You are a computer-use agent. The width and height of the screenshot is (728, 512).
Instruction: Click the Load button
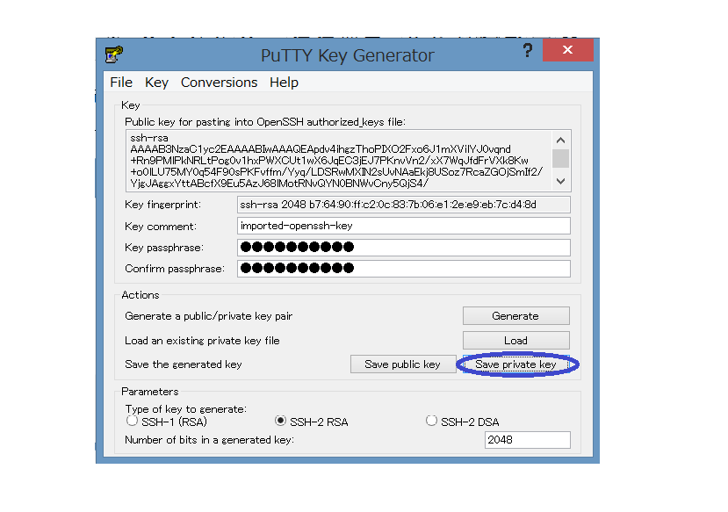tap(515, 341)
